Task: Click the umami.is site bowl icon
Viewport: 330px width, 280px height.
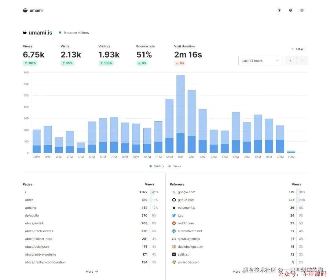Action: 25,33
